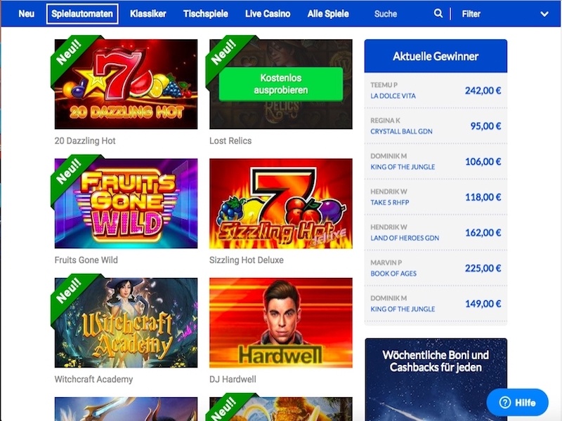Image resolution: width=562 pixels, height=421 pixels.
Task: Go to Live Casino section
Action: click(x=268, y=14)
